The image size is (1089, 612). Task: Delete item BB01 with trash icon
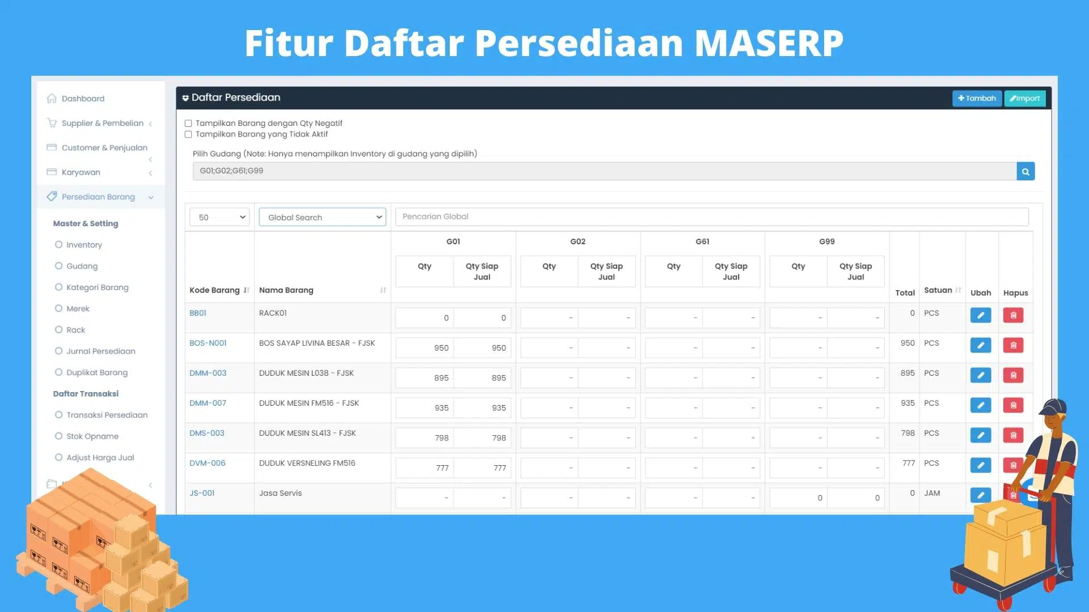[1013, 315]
